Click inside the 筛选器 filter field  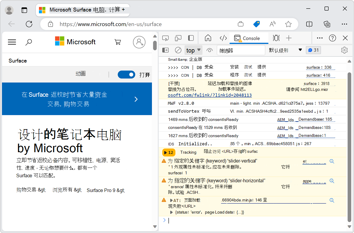tap(241, 50)
